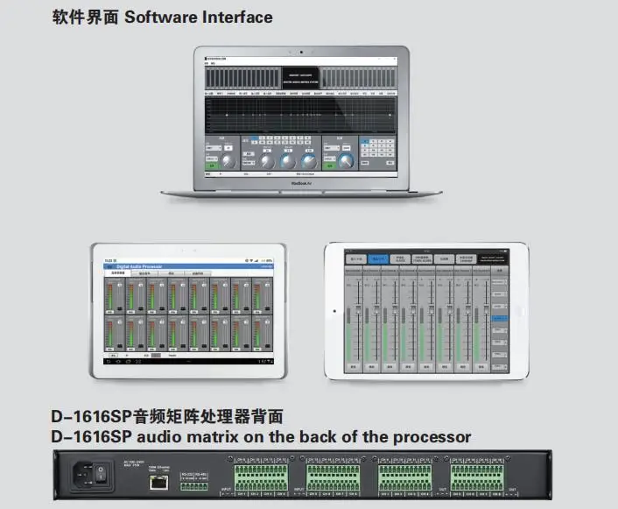The height and width of the screenshot is (509, 618).
Task: Tap the Android back navigation icon
Action: coord(109,362)
